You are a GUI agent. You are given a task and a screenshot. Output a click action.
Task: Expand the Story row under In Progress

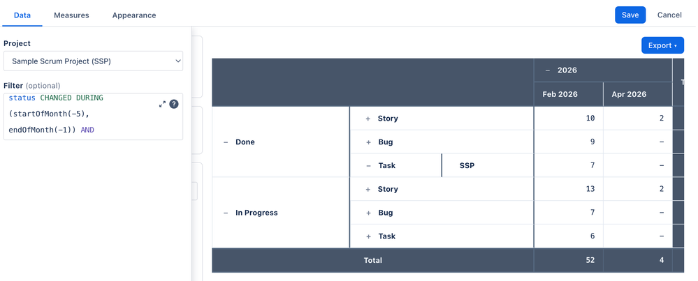point(368,189)
